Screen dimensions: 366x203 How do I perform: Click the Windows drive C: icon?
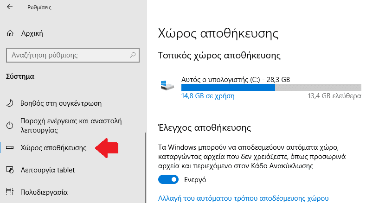click(167, 85)
